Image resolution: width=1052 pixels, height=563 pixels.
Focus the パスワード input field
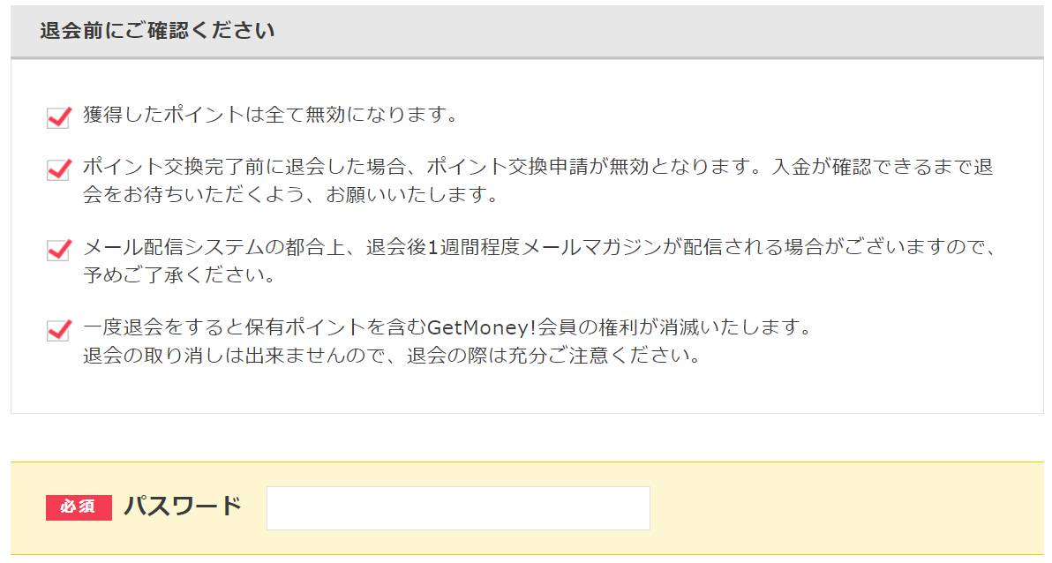pyautogui.click(x=458, y=508)
